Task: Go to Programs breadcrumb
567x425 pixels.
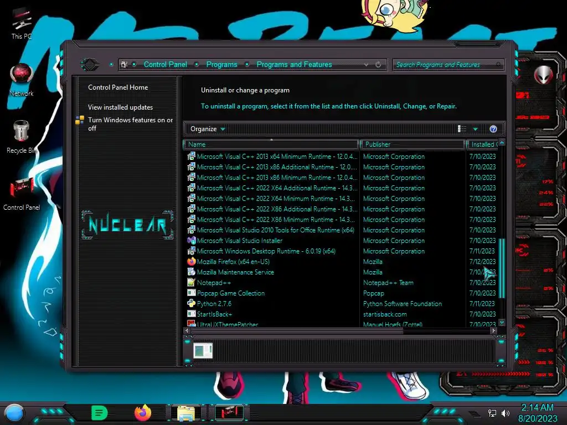Action: point(221,65)
